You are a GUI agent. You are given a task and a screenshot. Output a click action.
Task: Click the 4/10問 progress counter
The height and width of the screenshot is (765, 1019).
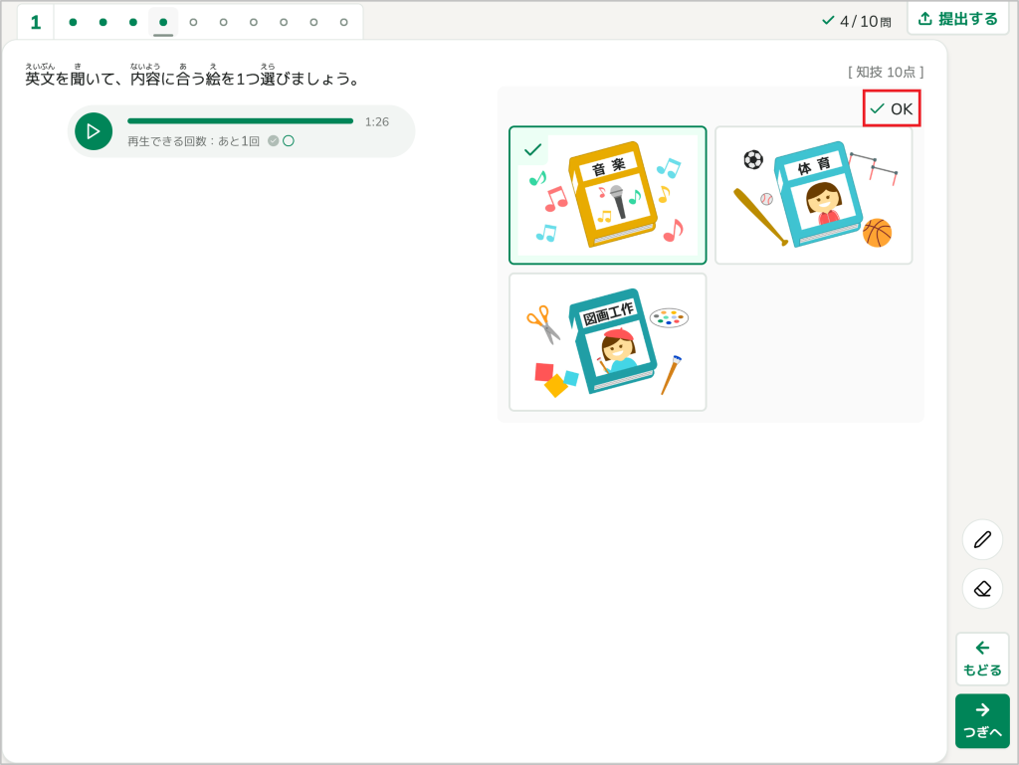(x=857, y=22)
